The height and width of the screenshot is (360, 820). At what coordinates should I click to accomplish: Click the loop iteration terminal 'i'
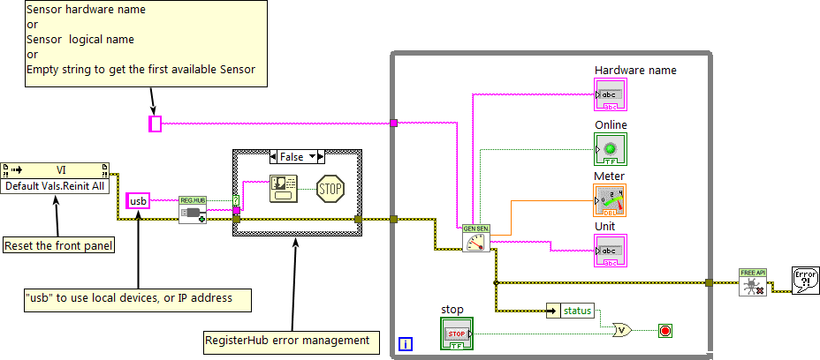pos(406,342)
